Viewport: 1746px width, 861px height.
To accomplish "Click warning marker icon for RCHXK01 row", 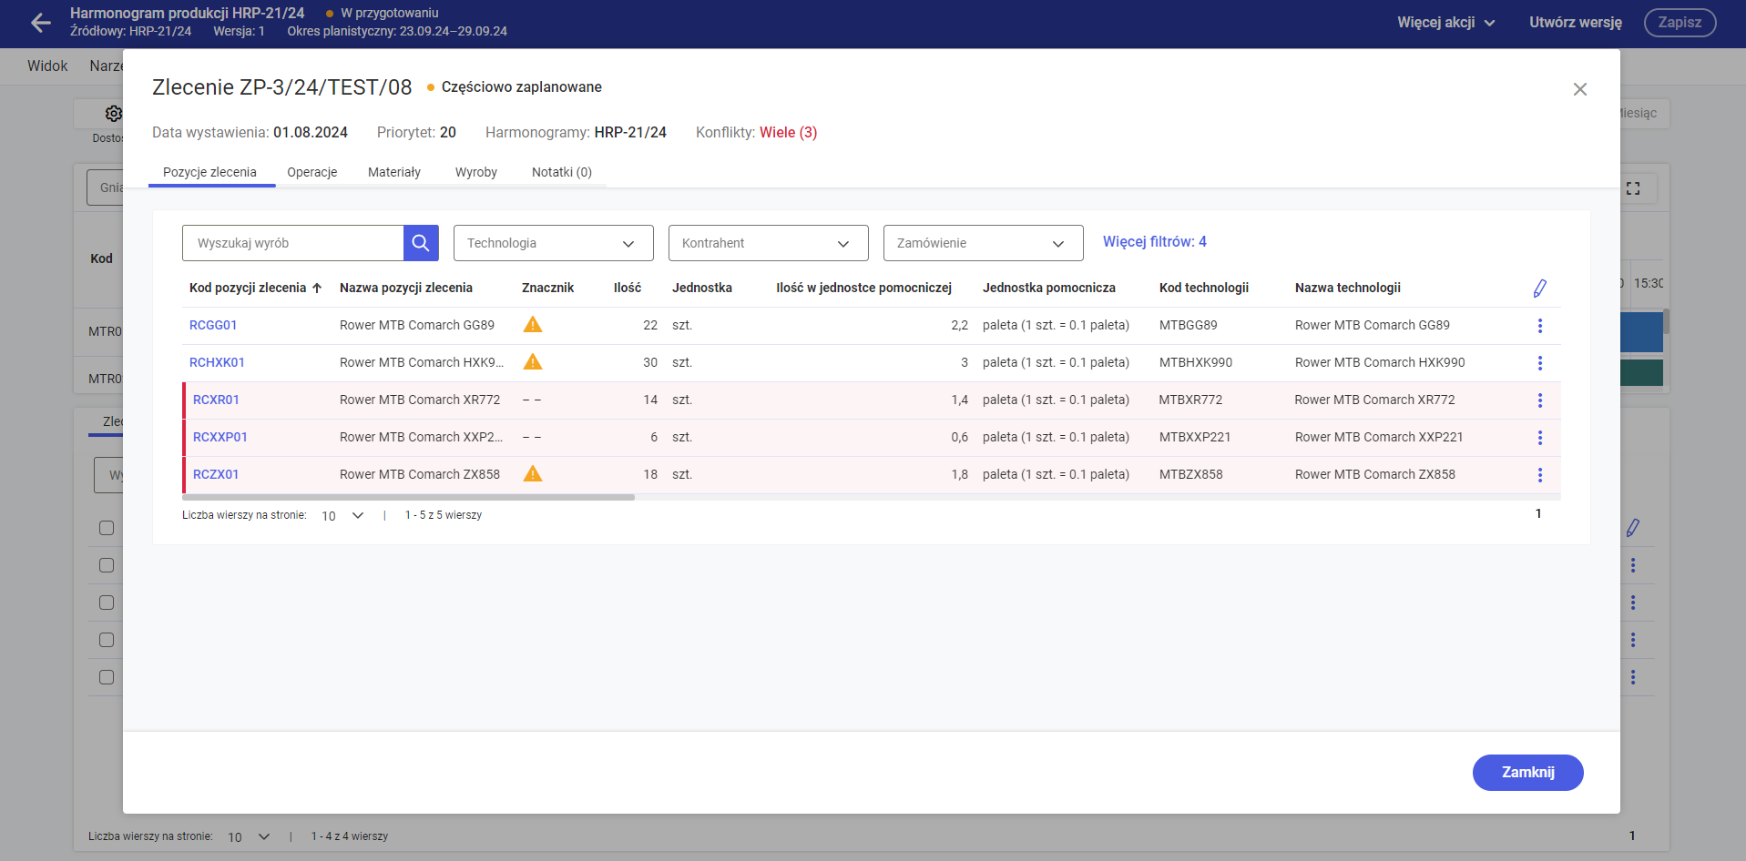I will coord(533,362).
